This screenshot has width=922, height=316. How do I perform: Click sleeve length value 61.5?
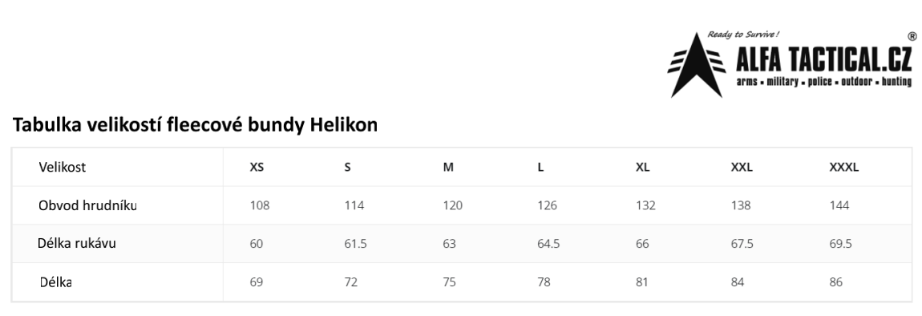click(x=355, y=244)
